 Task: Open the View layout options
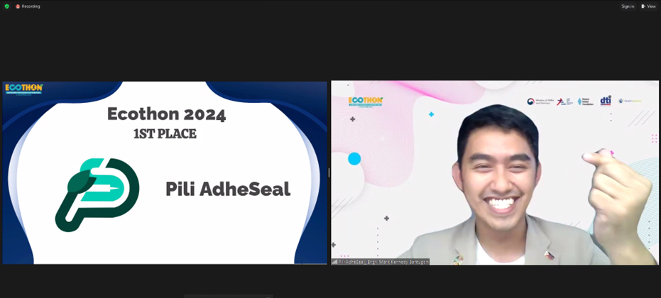tap(648, 6)
